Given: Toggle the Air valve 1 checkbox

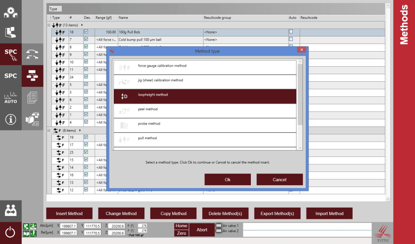Looking at the screenshot, I should click(219, 226).
